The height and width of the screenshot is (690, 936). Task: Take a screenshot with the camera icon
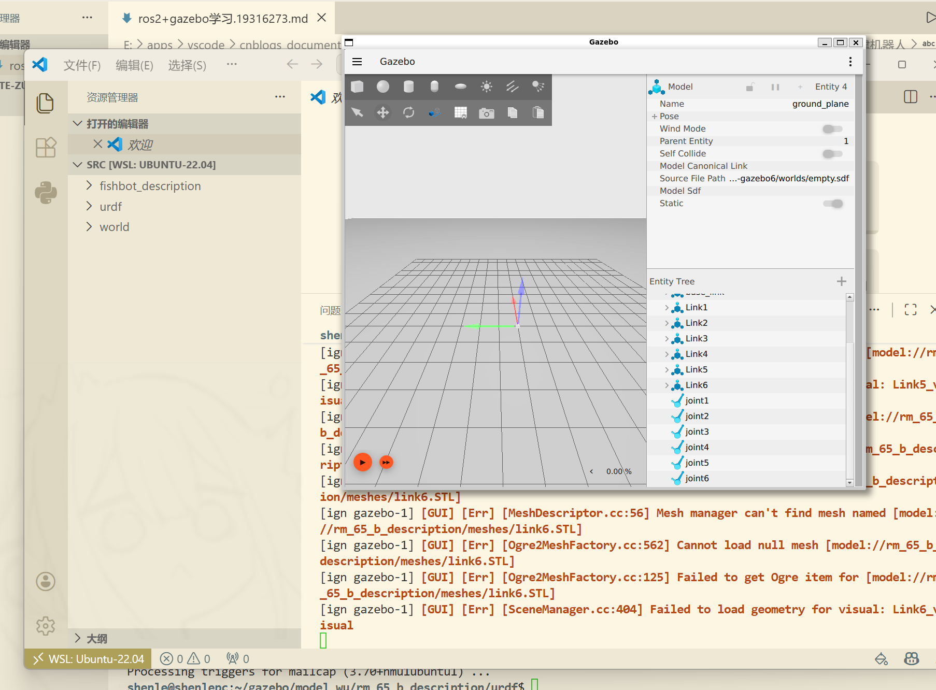(486, 112)
